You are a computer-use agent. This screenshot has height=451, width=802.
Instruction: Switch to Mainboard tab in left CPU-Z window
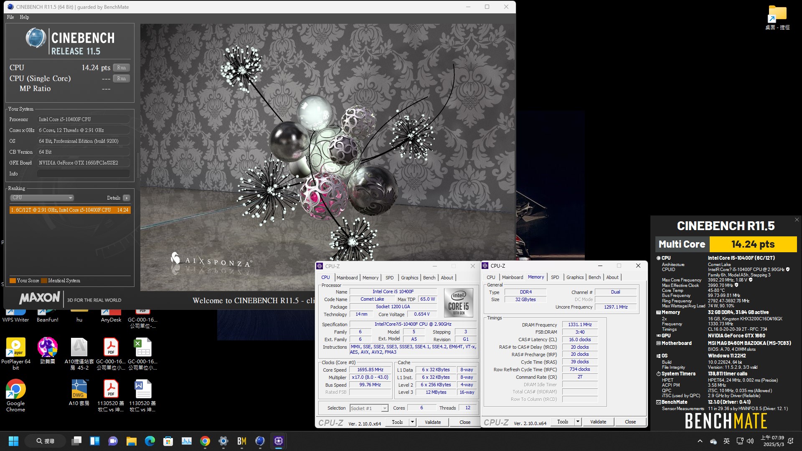pyautogui.click(x=347, y=278)
